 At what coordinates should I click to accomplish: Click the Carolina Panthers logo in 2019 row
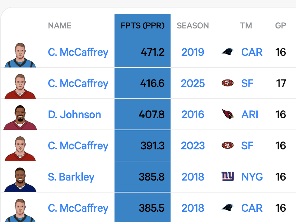pyautogui.click(x=228, y=52)
